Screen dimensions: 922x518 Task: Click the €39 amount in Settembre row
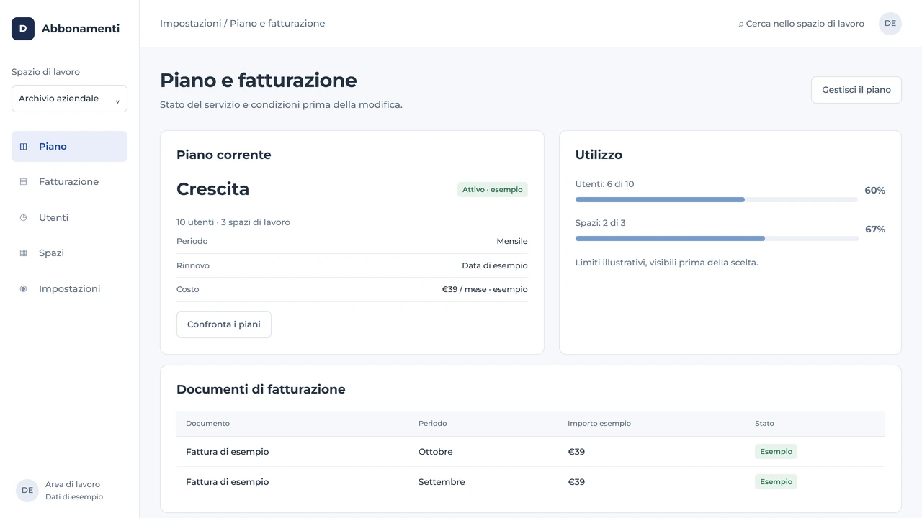coord(576,482)
